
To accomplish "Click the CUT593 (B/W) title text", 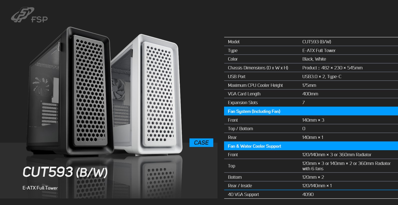I will pos(65,172).
